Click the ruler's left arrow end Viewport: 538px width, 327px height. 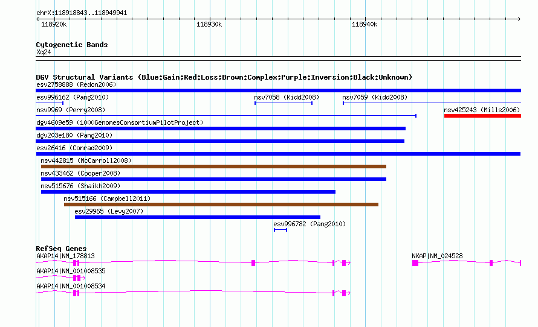coord(37,19)
